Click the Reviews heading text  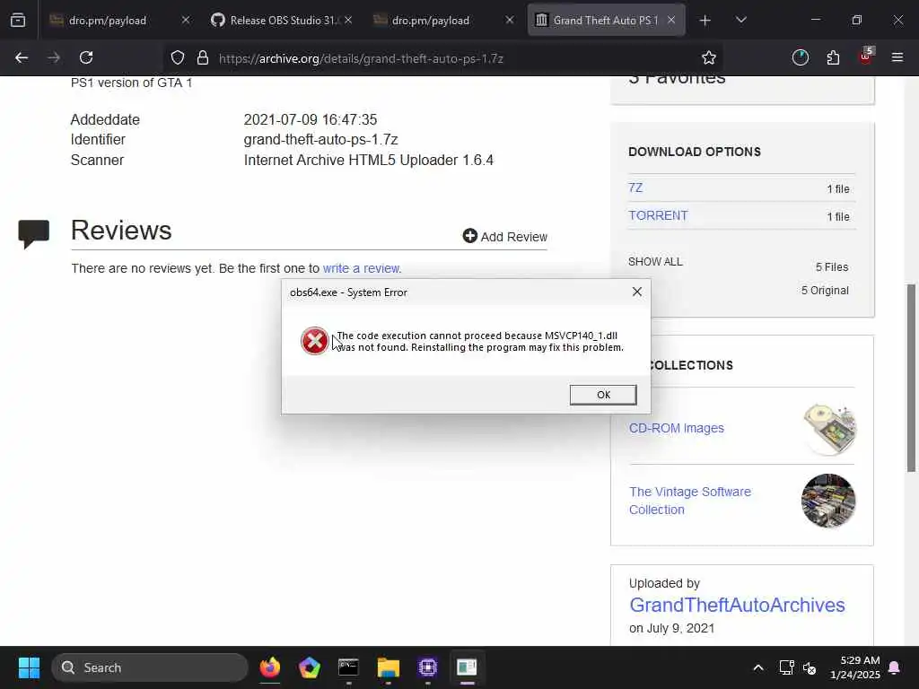[121, 231]
